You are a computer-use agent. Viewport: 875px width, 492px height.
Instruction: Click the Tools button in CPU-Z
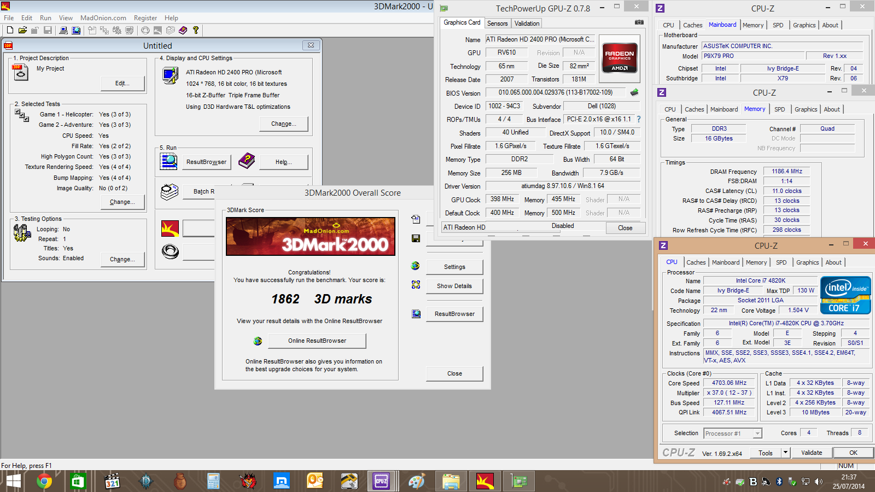766,453
